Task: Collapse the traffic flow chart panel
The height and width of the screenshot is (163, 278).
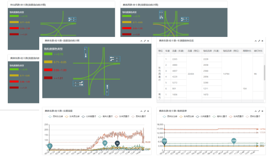Action: [x=141, y=111]
